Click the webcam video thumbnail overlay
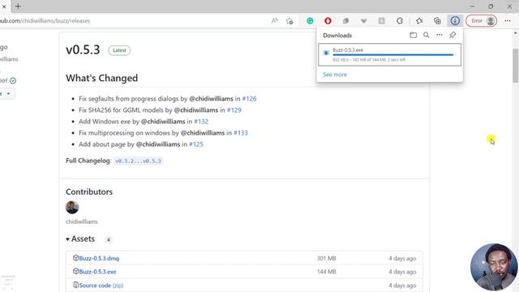The image size is (519, 292). pos(494,267)
